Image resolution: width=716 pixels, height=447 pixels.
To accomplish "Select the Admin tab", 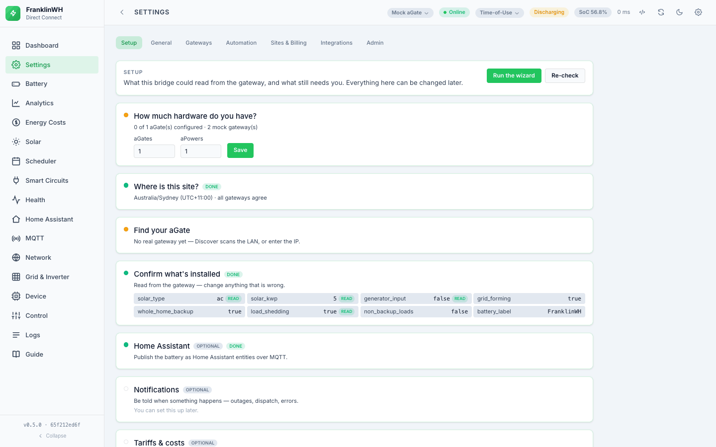I will [375, 43].
